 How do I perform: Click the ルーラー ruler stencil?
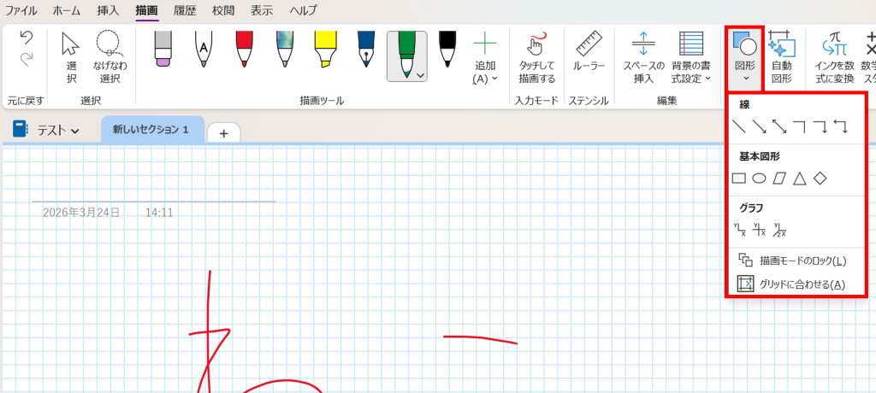[x=589, y=55]
